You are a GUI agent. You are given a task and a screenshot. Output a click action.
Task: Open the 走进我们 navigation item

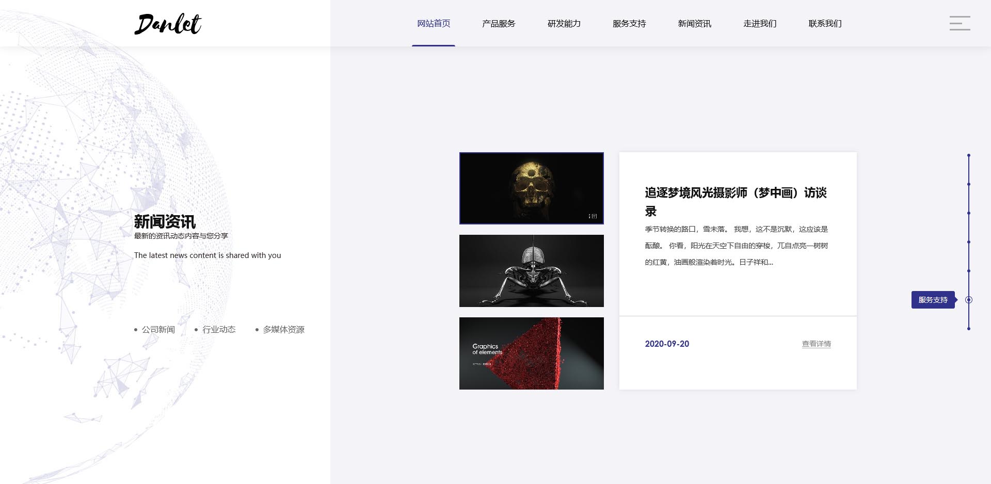tap(760, 24)
